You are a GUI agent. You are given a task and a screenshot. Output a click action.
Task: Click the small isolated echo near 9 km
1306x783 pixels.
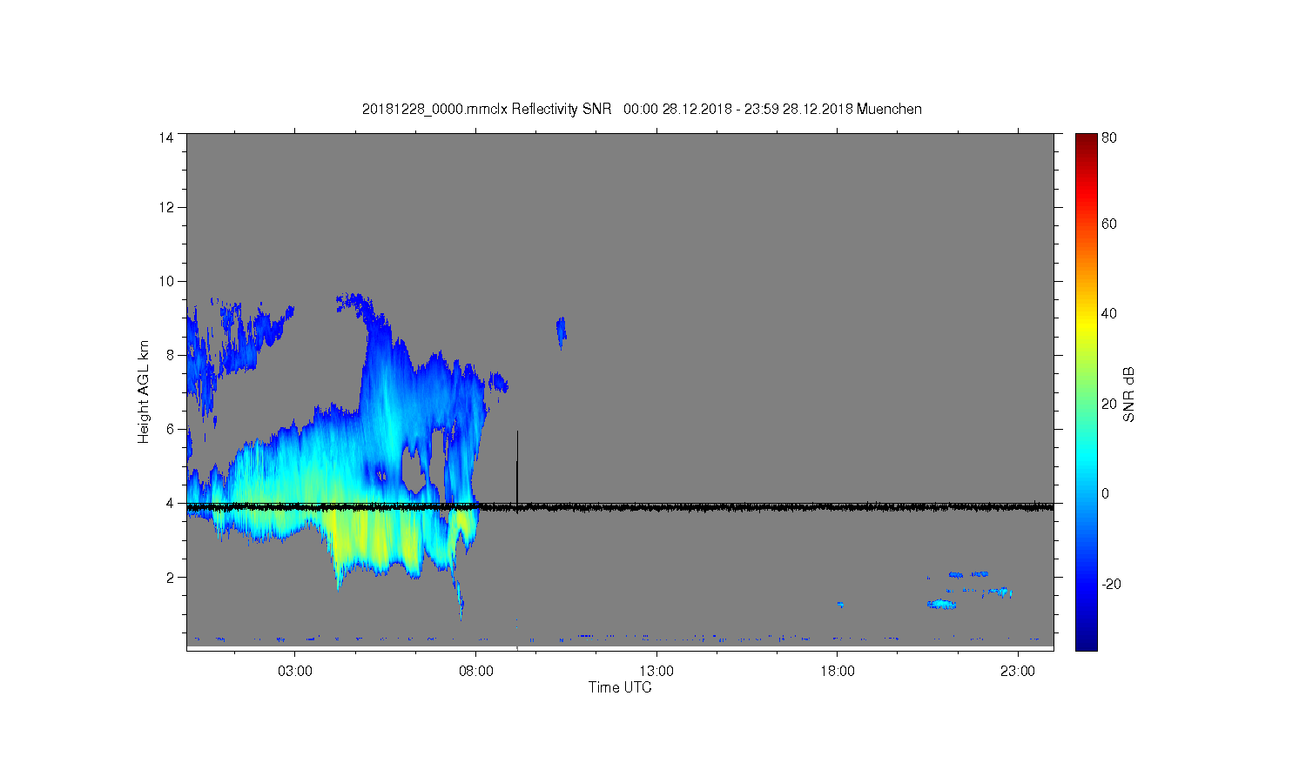[x=562, y=331]
